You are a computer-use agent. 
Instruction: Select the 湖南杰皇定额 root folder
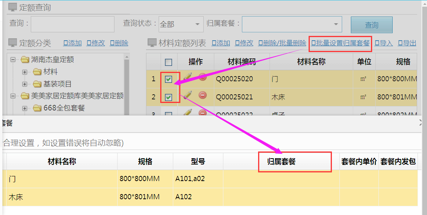(52, 60)
